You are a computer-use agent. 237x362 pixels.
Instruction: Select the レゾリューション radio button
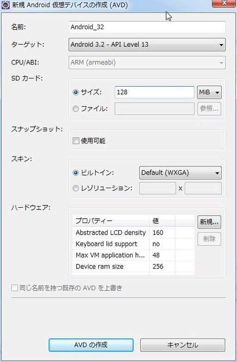pyautogui.click(x=75, y=188)
